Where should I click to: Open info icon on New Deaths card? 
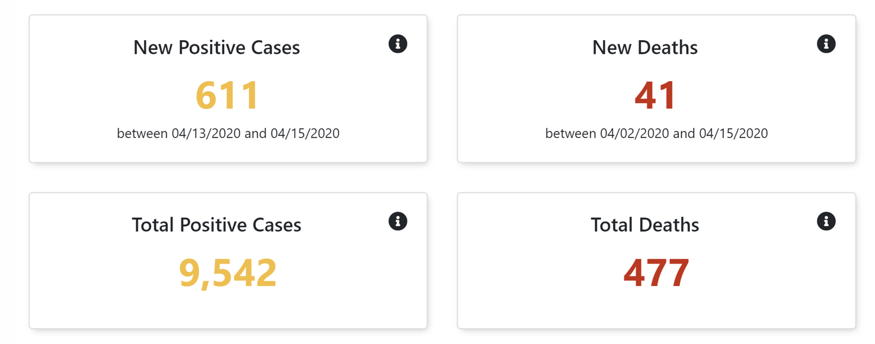(826, 44)
